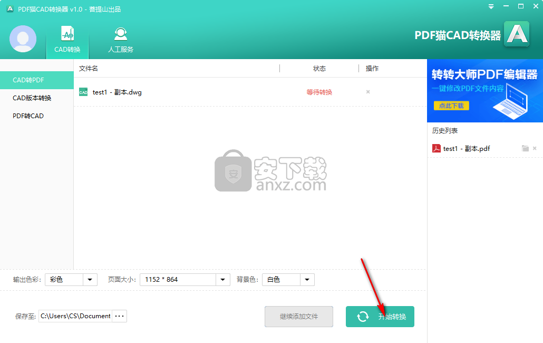Close the PDF猫CAD转换器 window
The width and height of the screenshot is (543, 343).
point(536,6)
